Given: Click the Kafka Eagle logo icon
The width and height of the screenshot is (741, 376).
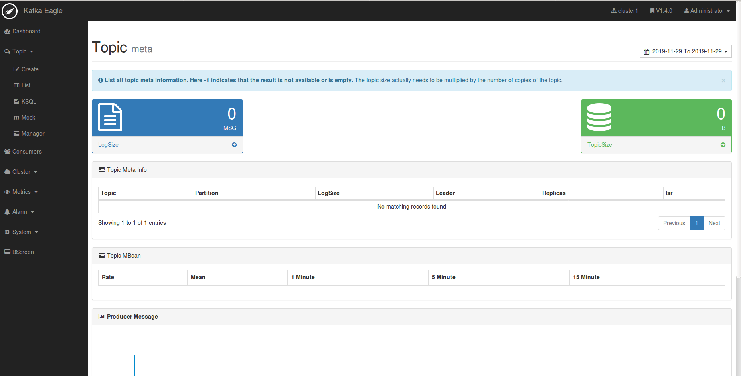Looking at the screenshot, I should click(10, 11).
